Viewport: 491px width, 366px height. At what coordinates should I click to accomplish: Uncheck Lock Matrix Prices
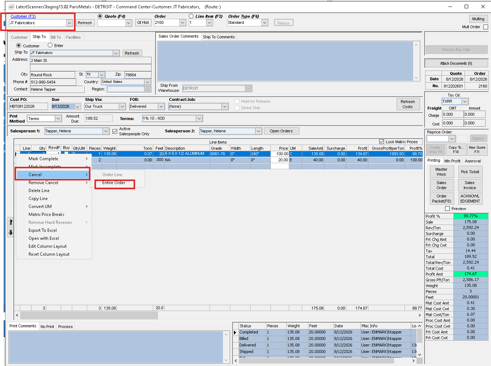381,142
